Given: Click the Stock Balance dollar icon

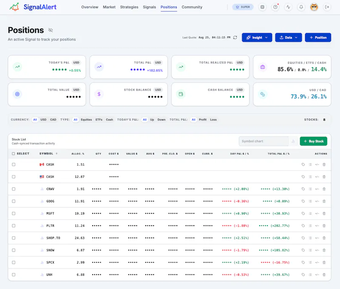Looking at the screenshot, I should click(99, 94).
